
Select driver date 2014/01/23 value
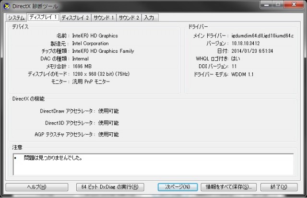(x=252, y=51)
